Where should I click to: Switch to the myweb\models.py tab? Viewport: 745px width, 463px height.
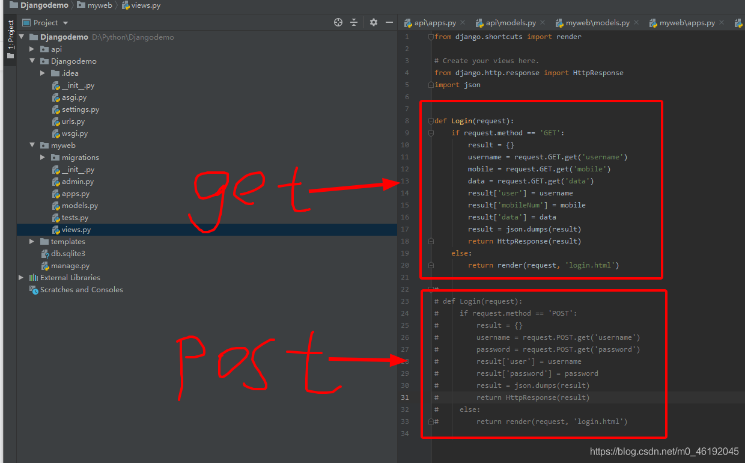(x=597, y=23)
